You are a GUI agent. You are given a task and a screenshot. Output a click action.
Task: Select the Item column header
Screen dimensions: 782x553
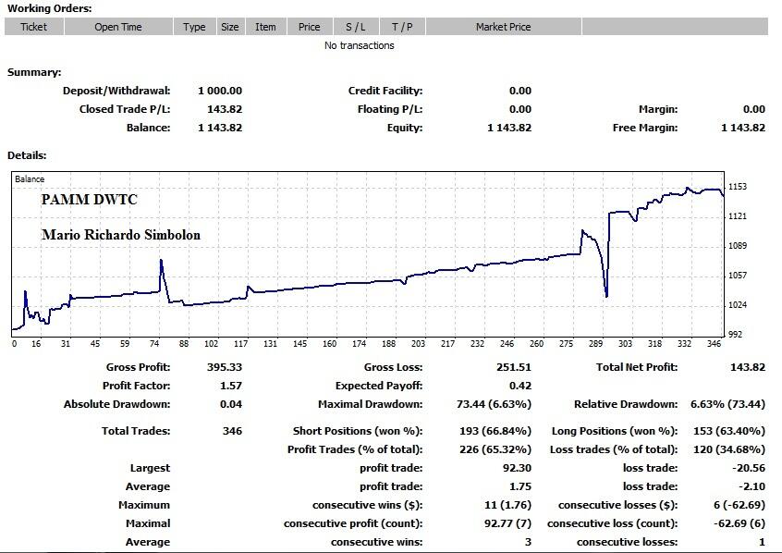[265, 27]
